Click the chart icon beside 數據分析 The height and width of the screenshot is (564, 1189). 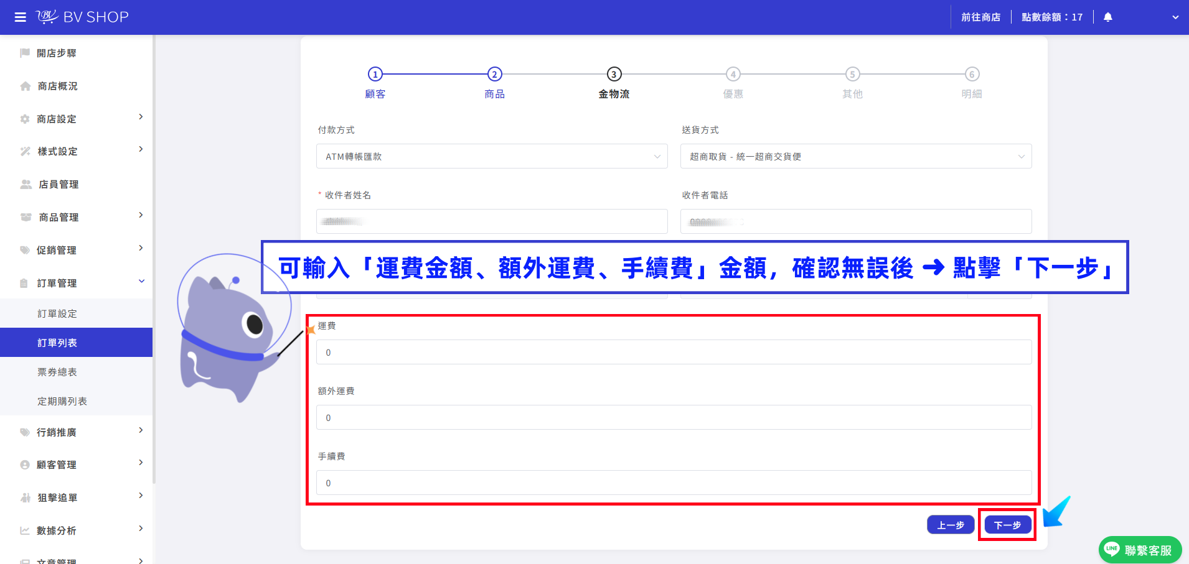point(25,530)
